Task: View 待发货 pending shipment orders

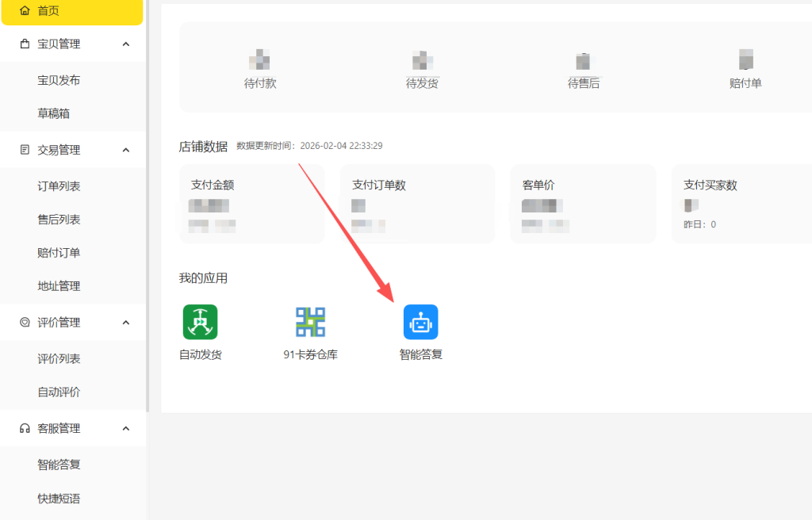Action: (x=422, y=70)
